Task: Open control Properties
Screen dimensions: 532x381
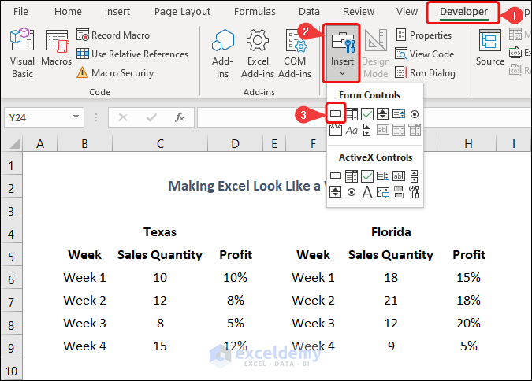Action: [424, 35]
